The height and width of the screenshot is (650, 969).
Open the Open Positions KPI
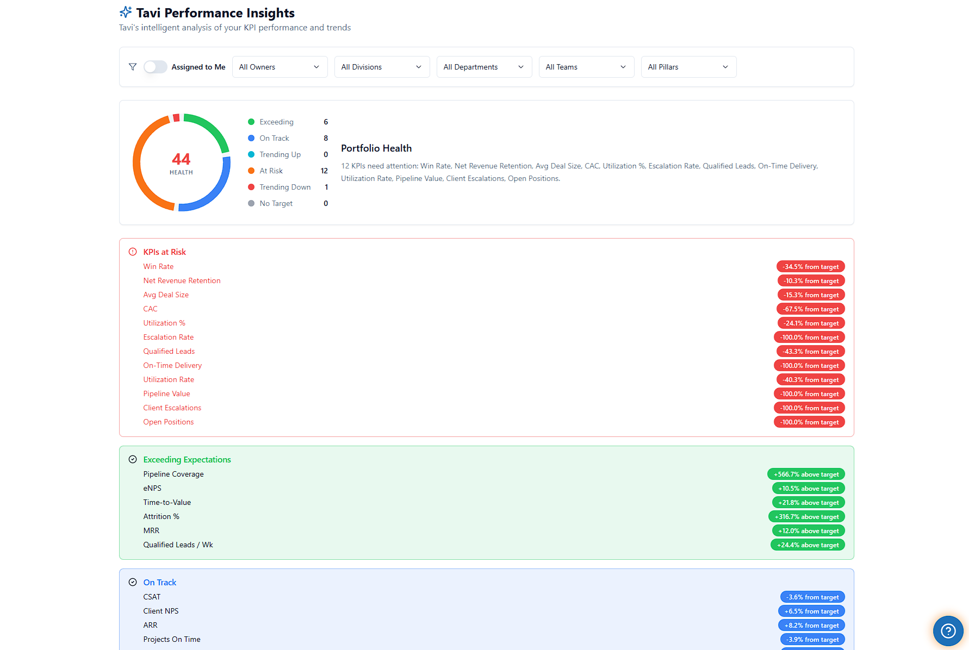pyautogui.click(x=168, y=422)
